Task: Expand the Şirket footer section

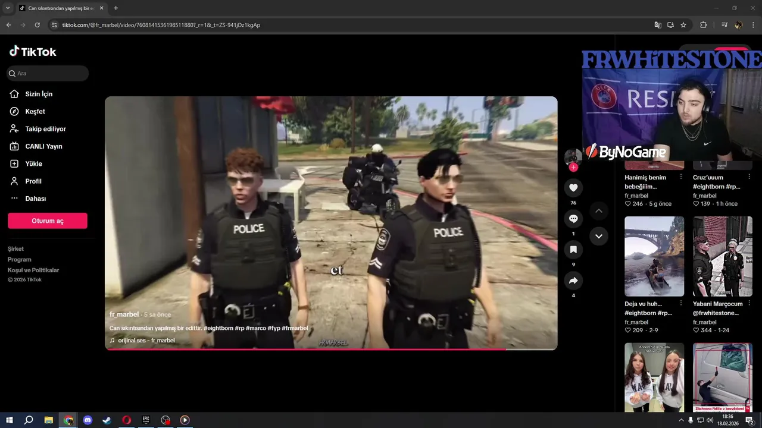Action: (16, 249)
